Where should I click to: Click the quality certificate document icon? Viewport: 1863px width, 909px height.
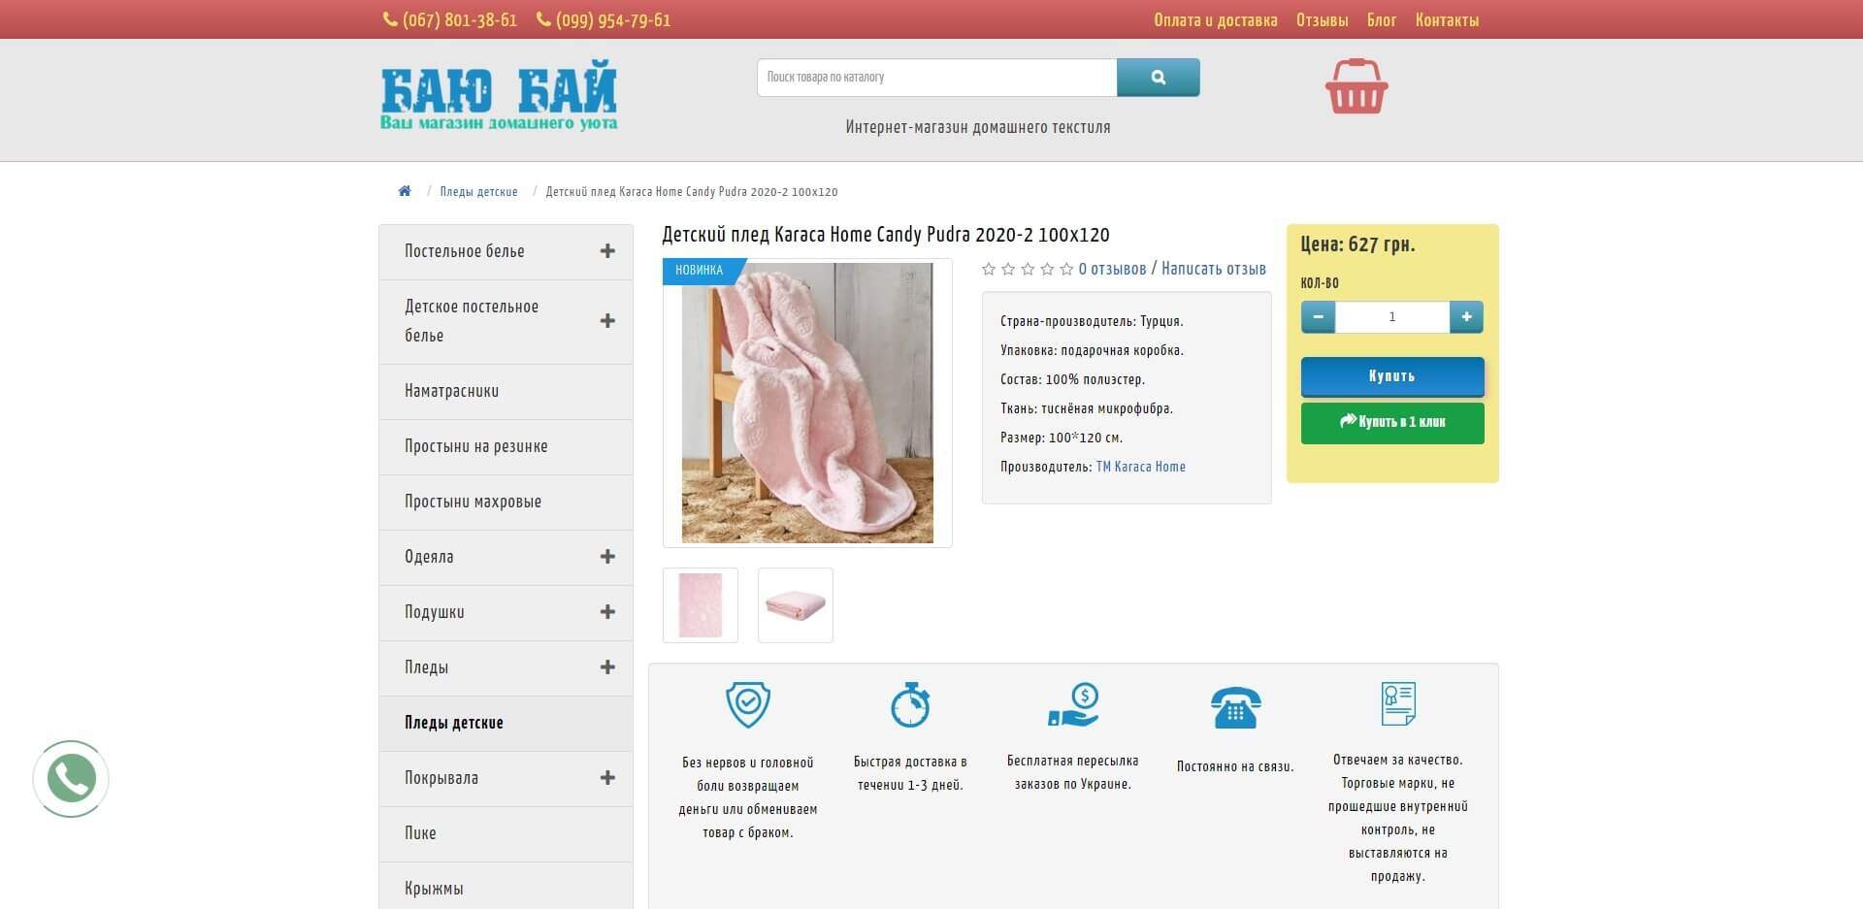pyautogui.click(x=1397, y=703)
